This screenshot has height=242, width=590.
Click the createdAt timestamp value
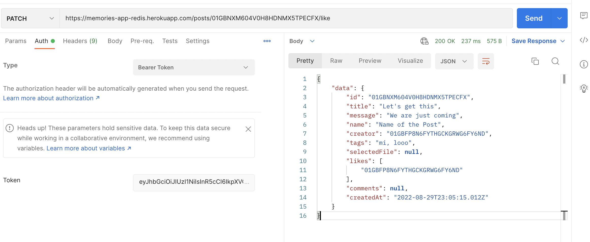(x=441, y=197)
